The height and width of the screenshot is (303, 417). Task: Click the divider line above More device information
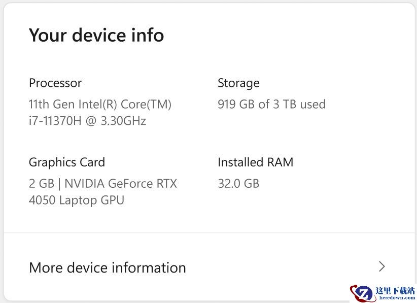(x=209, y=233)
